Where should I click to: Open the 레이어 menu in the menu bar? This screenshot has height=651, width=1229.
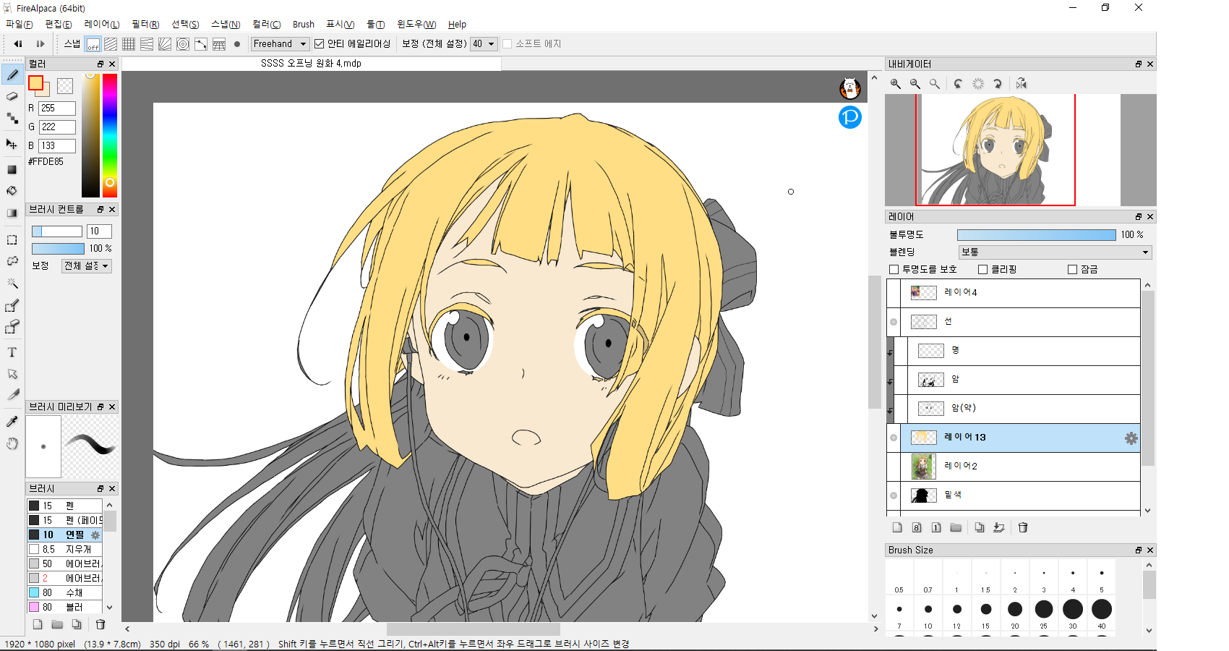(101, 25)
